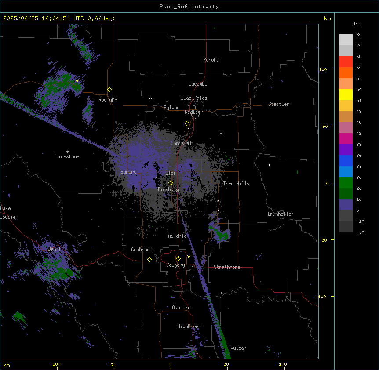
Task: Click the Lake Louise label
Action: [8, 213]
